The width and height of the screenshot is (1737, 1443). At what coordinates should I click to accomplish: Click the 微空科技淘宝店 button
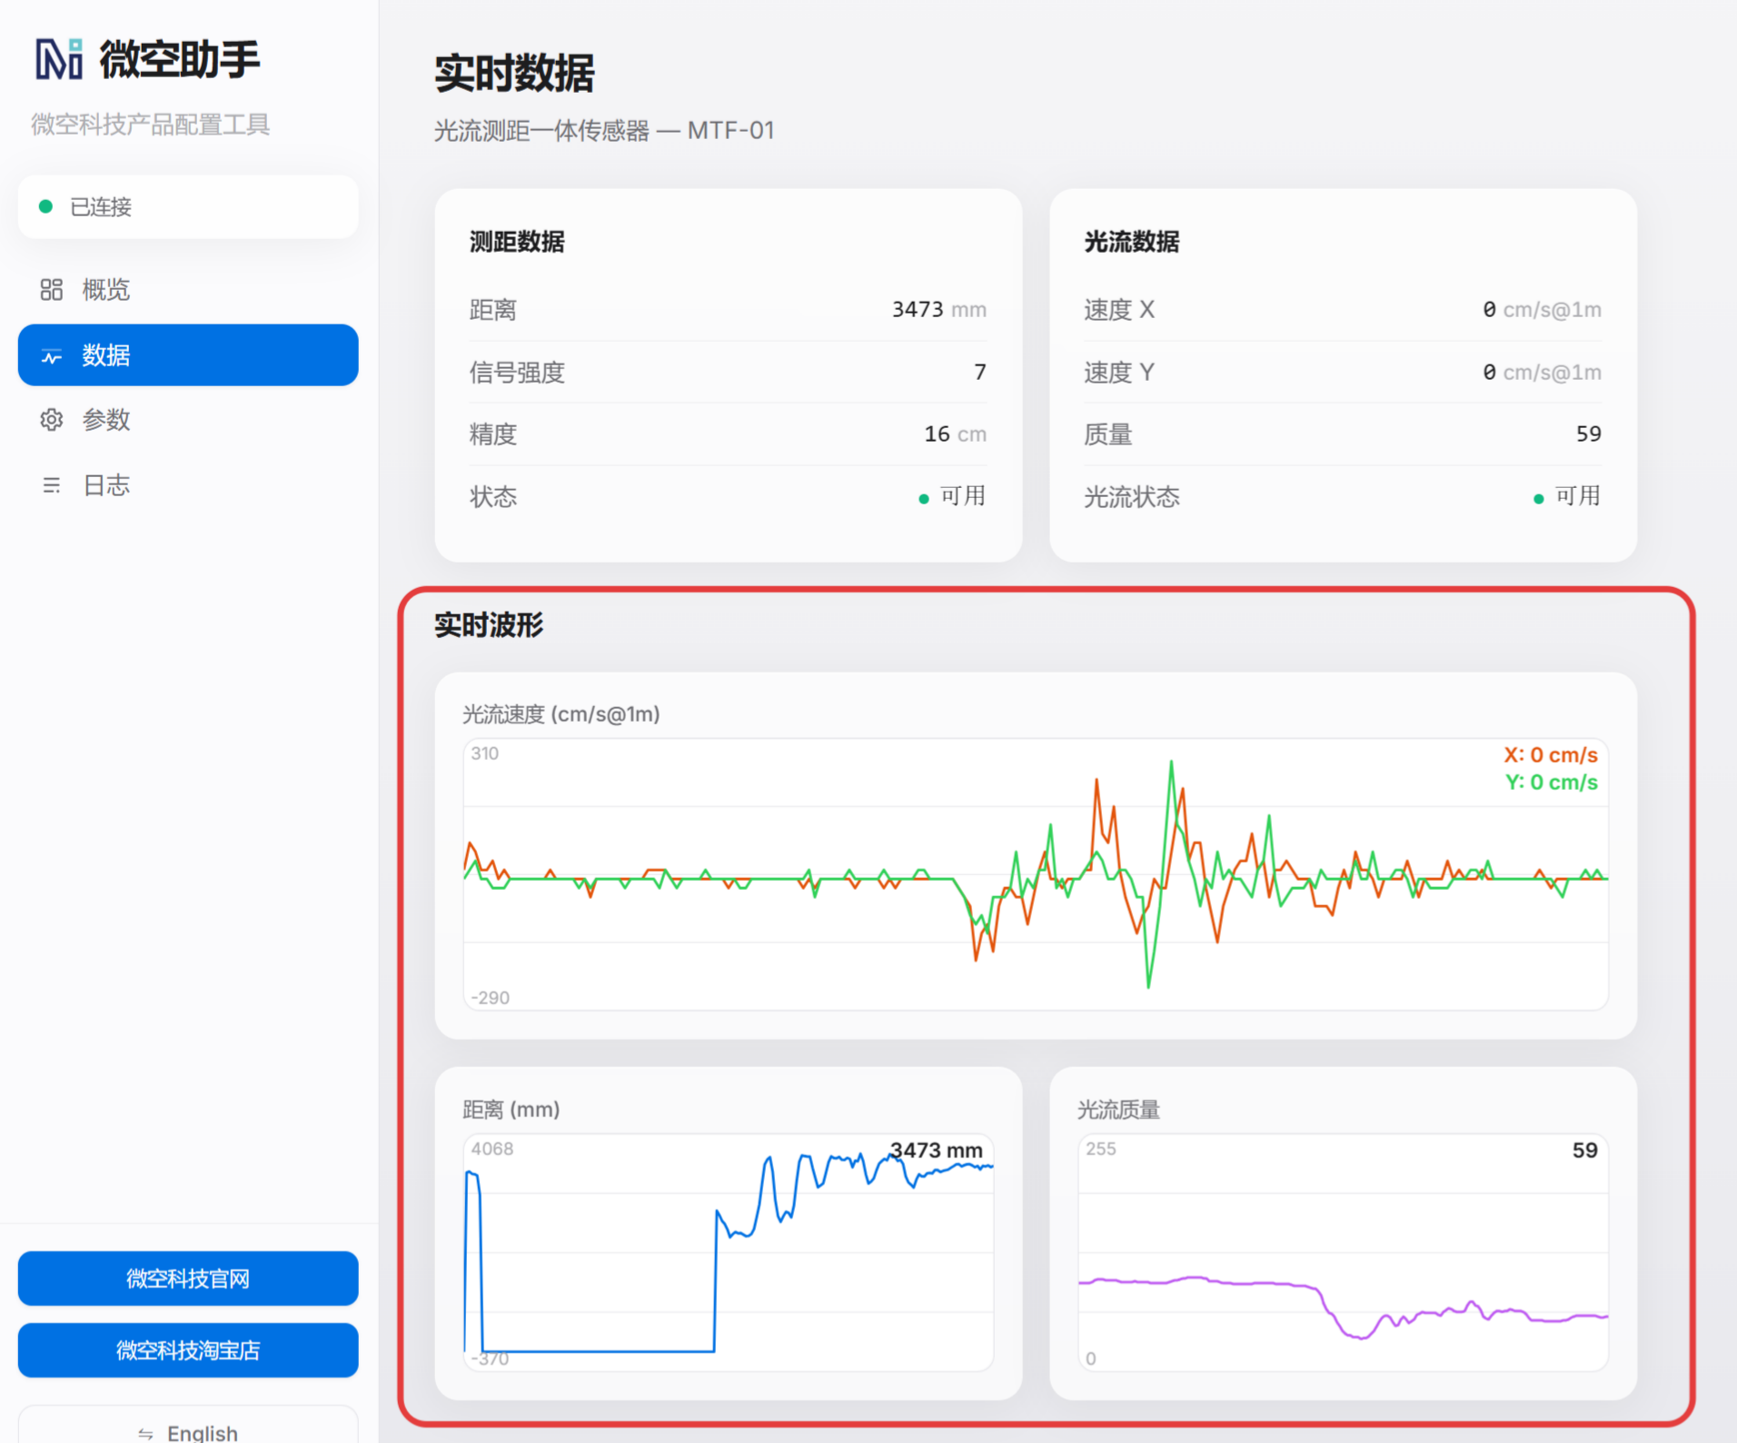pos(188,1350)
